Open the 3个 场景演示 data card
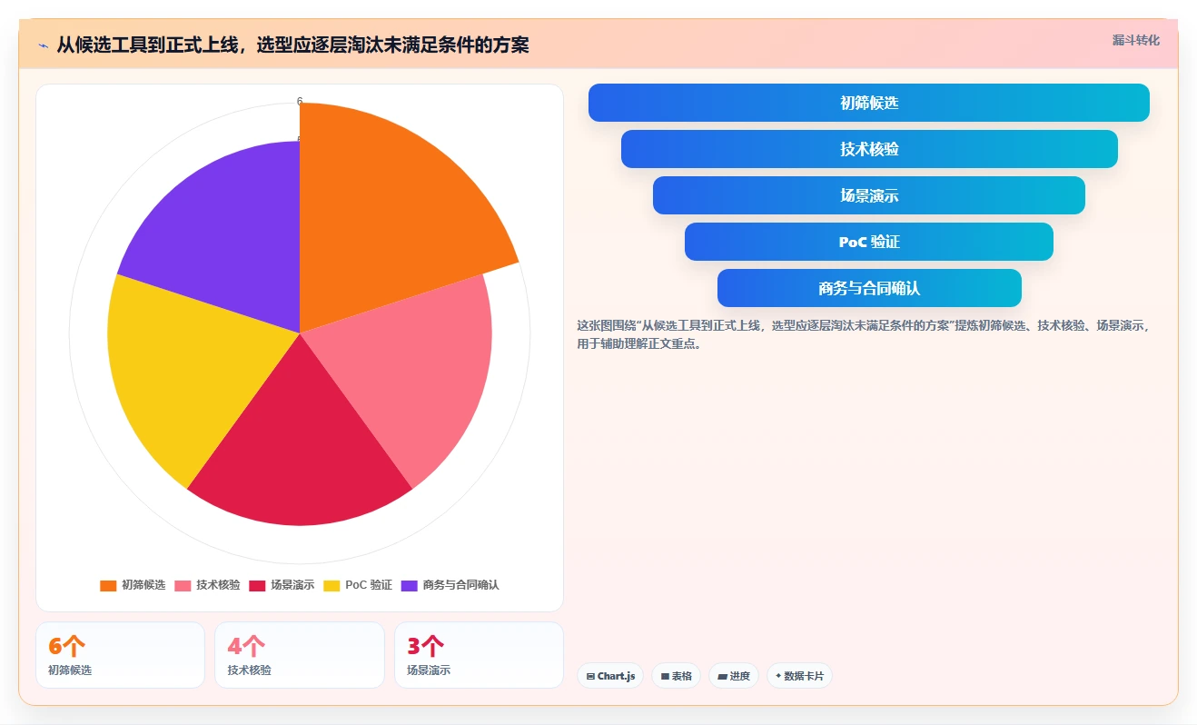 (479, 655)
